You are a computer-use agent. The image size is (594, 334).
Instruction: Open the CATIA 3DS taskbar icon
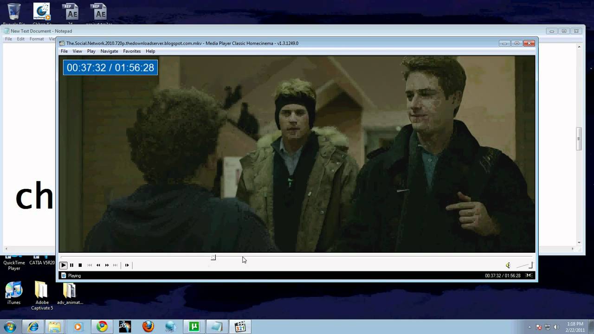point(125,327)
